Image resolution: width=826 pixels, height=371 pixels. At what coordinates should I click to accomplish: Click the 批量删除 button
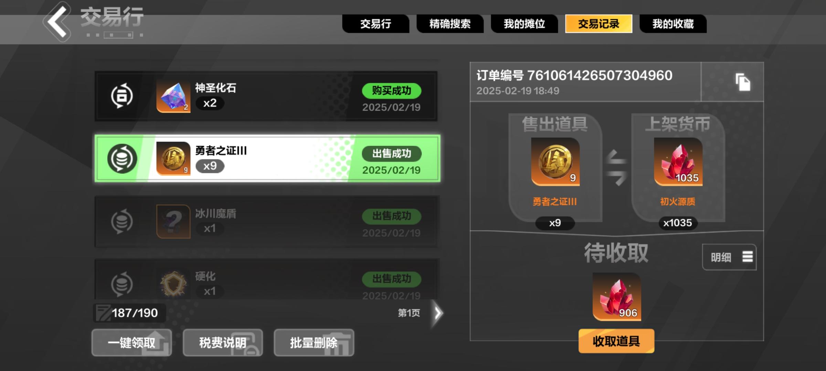coord(314,342)
